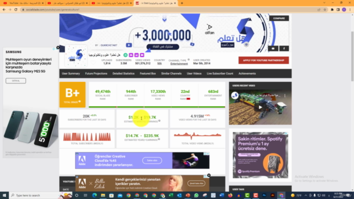
Task: Reload the page with the refresh icon
Action: (16, 9)
